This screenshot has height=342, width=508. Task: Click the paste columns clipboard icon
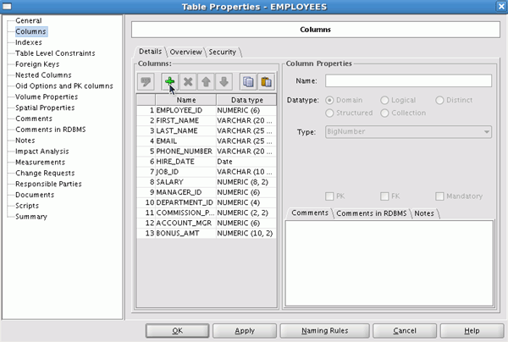click(266, 81)
